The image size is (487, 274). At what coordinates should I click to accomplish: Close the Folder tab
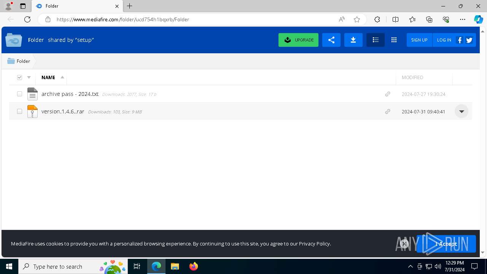click(117, 6)
